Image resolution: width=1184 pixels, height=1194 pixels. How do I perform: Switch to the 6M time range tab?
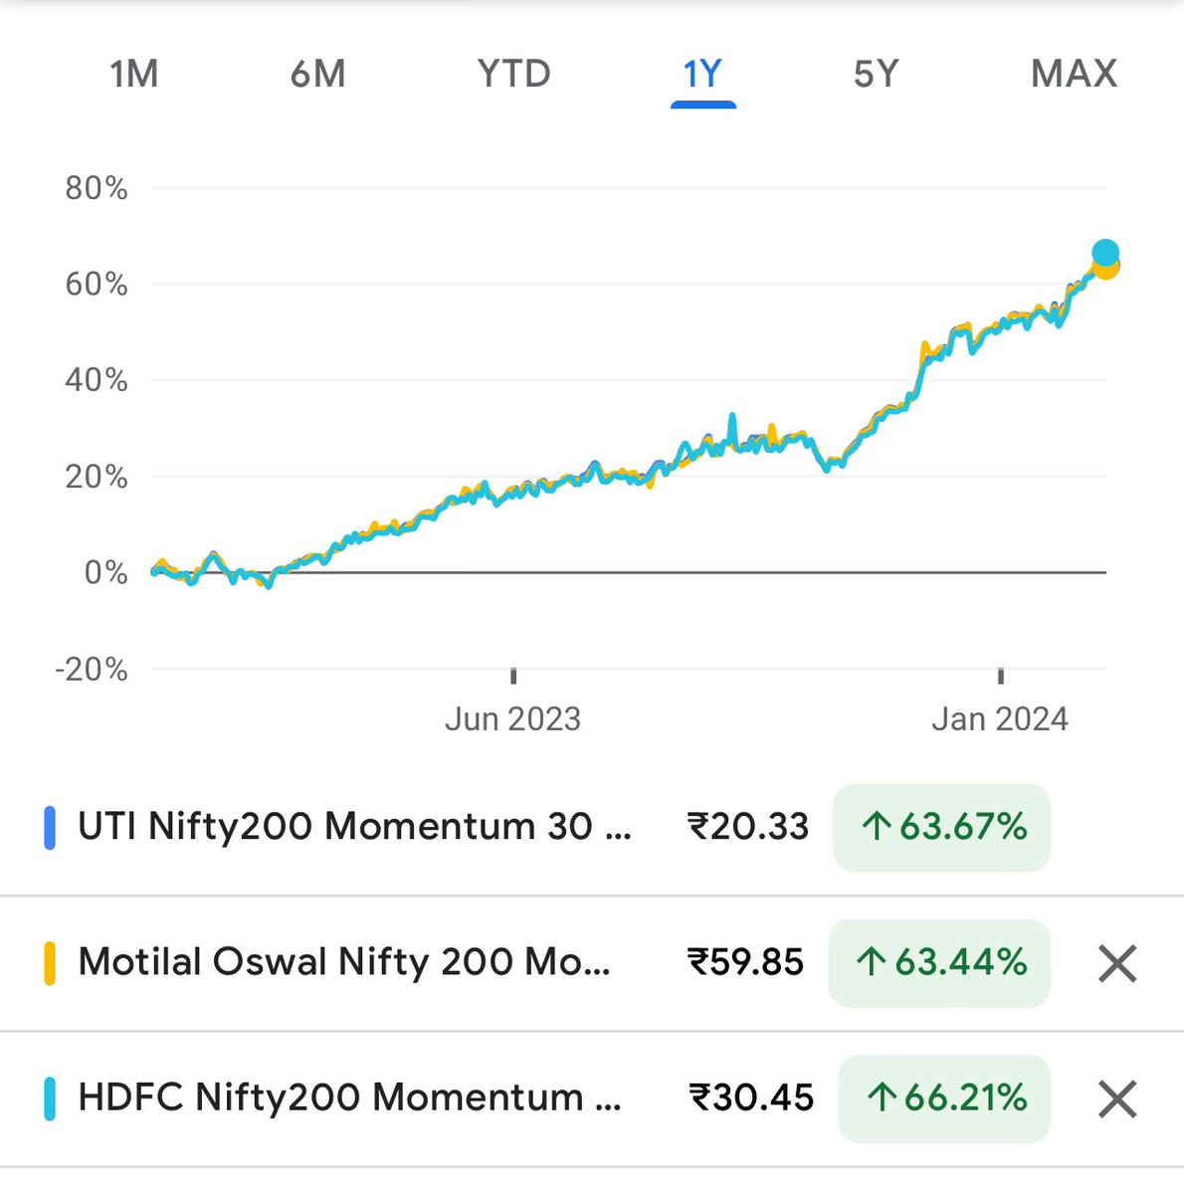(318, 74)
